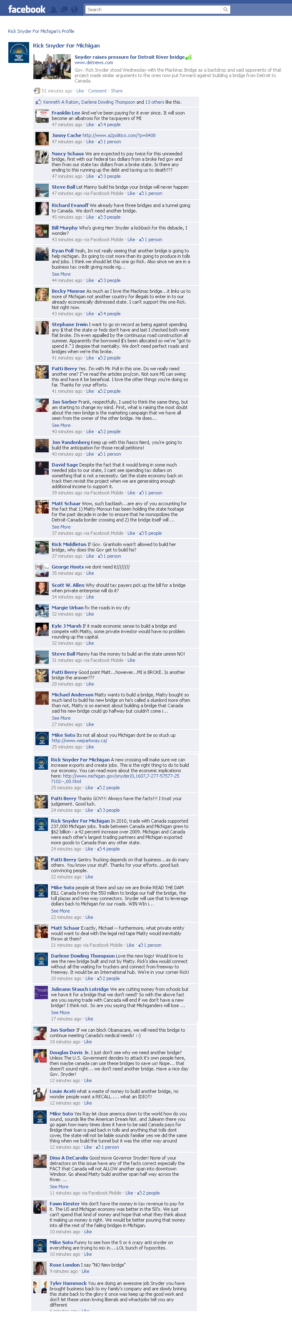The width and height of the screenshot is (292, 1322).
Task: Click the thumbs-up icon beside Kenneth A Ration
Action: pyautogui.click(x=38, y=102)
